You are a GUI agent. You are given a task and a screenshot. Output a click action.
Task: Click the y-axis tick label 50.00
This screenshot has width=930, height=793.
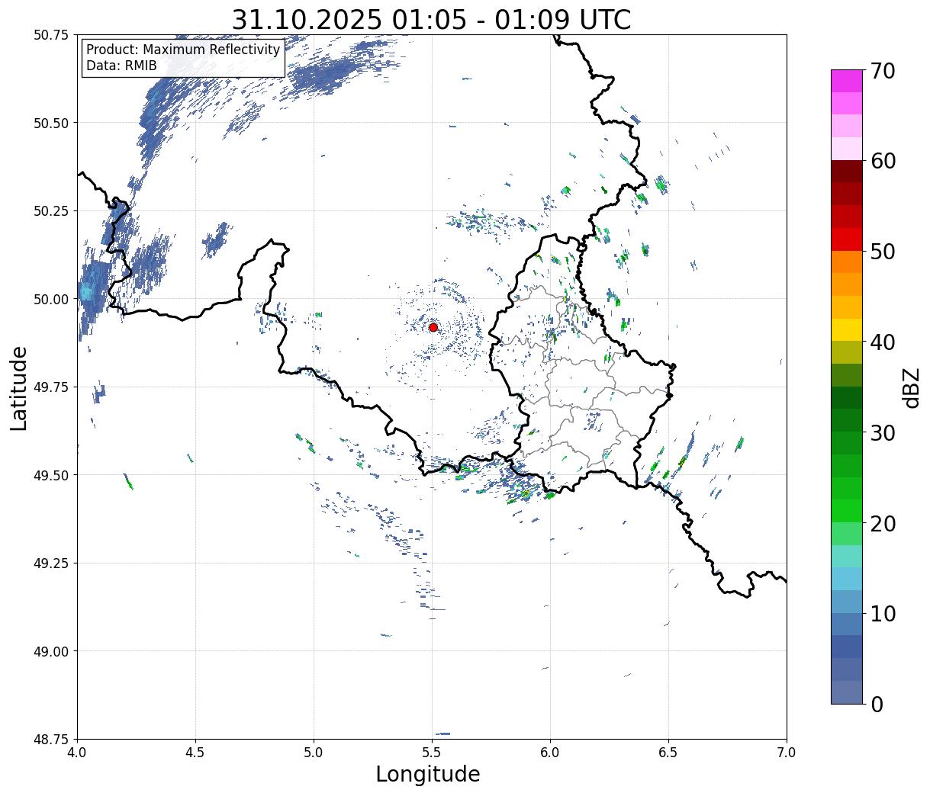click(x=51, y=299)
